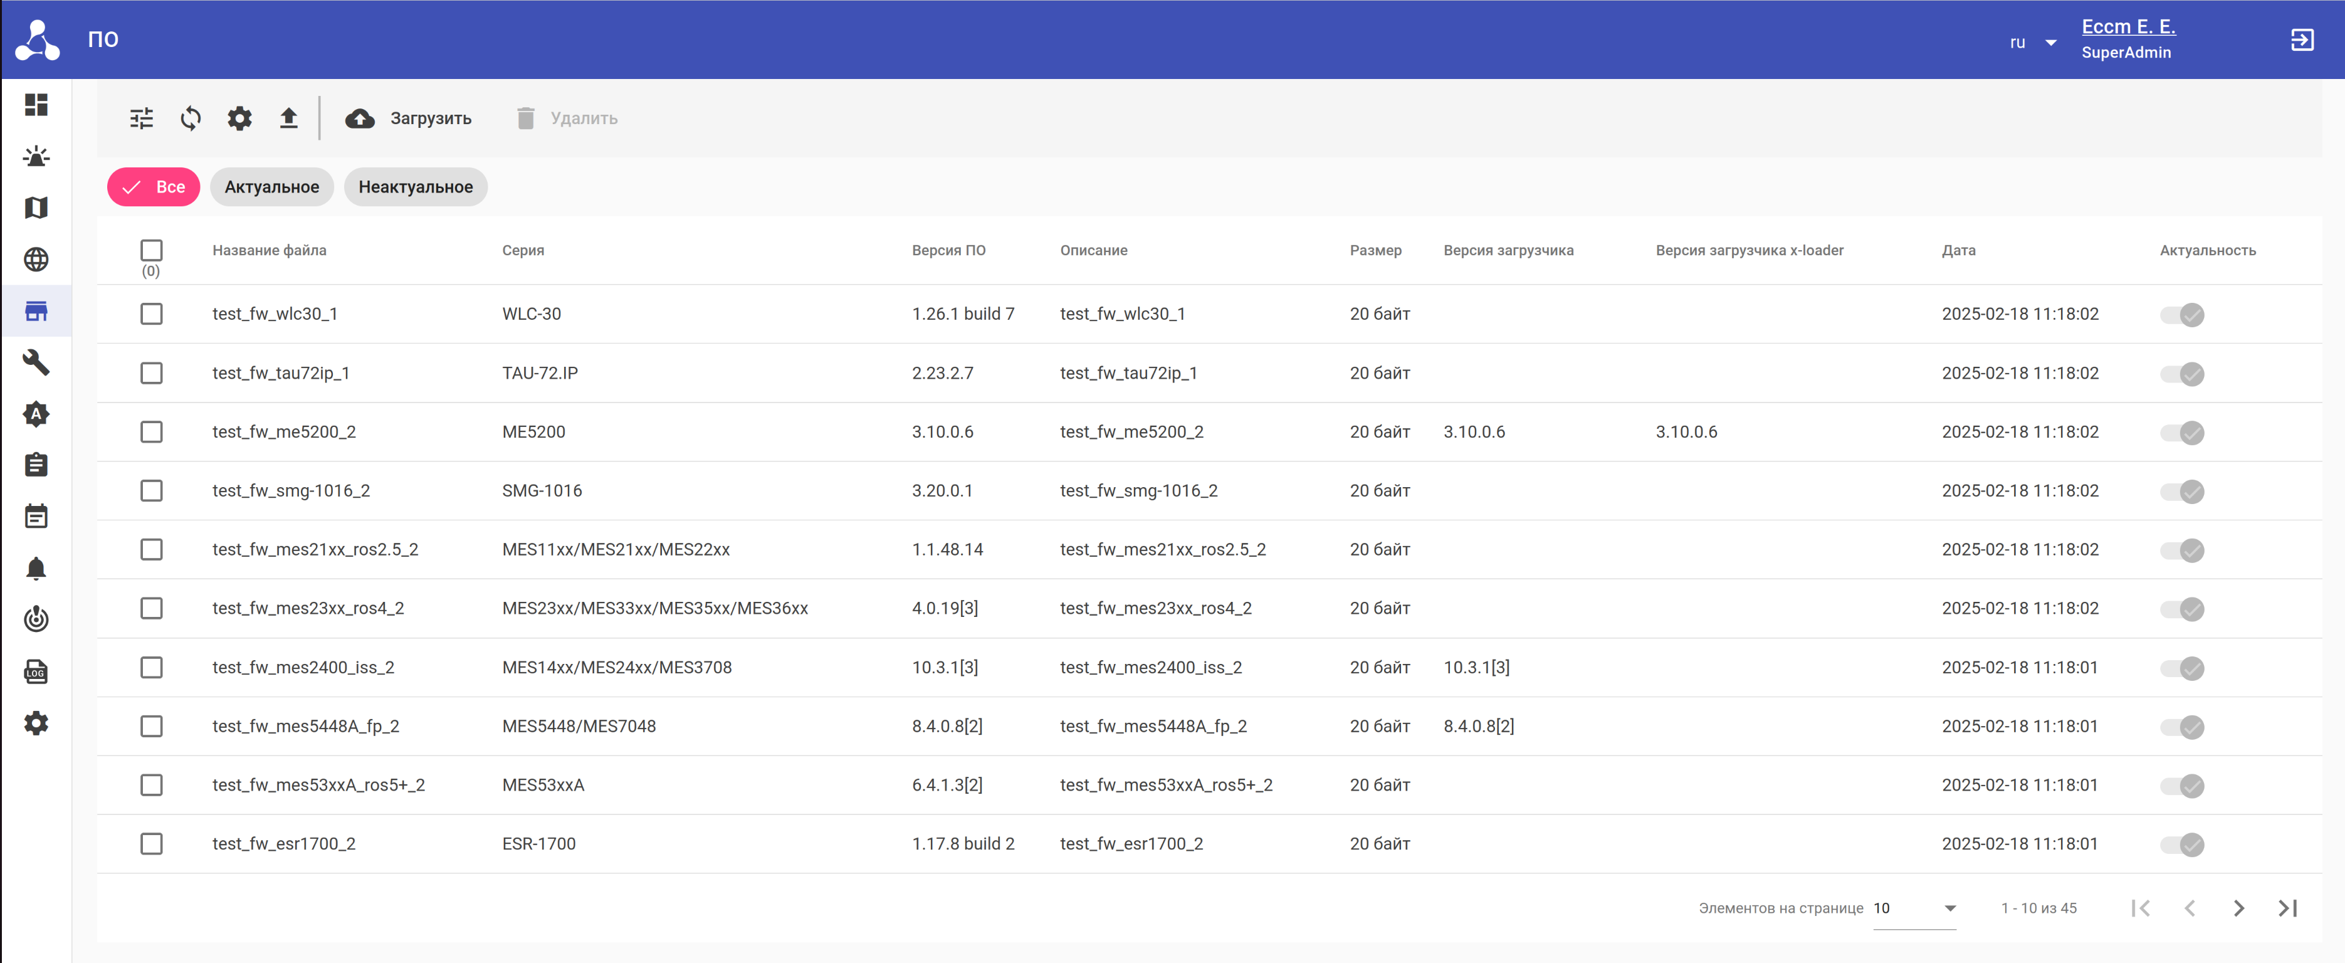Click the refresh table icon

pyautogui.click(x=191, y=118)
